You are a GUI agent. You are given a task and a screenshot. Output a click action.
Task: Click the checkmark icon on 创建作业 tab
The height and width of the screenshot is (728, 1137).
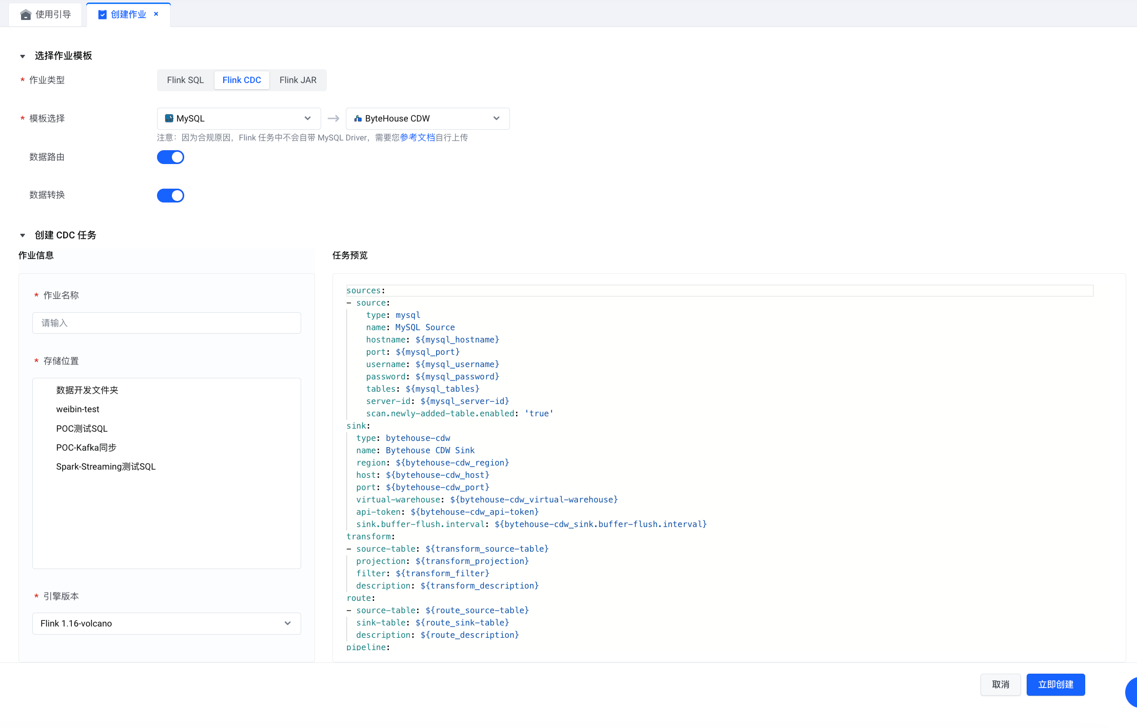click(x=103, y=15)
